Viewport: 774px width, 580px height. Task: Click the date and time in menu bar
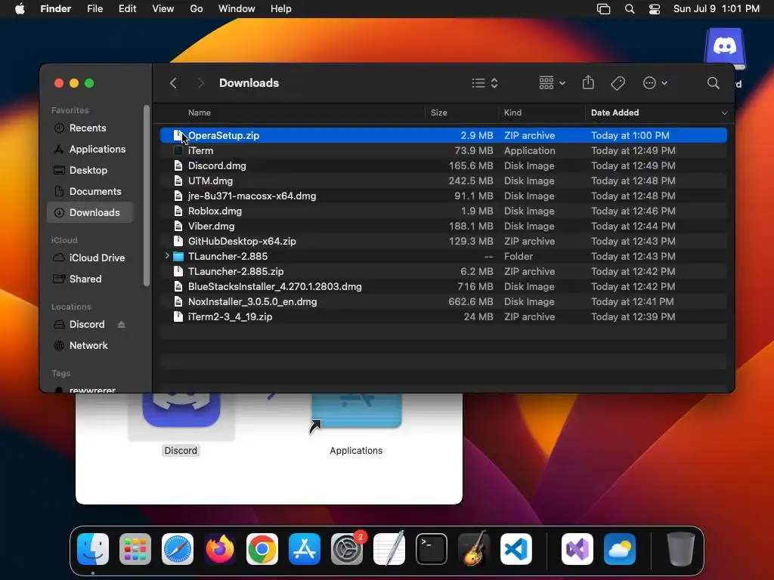[x=717, y=9]
